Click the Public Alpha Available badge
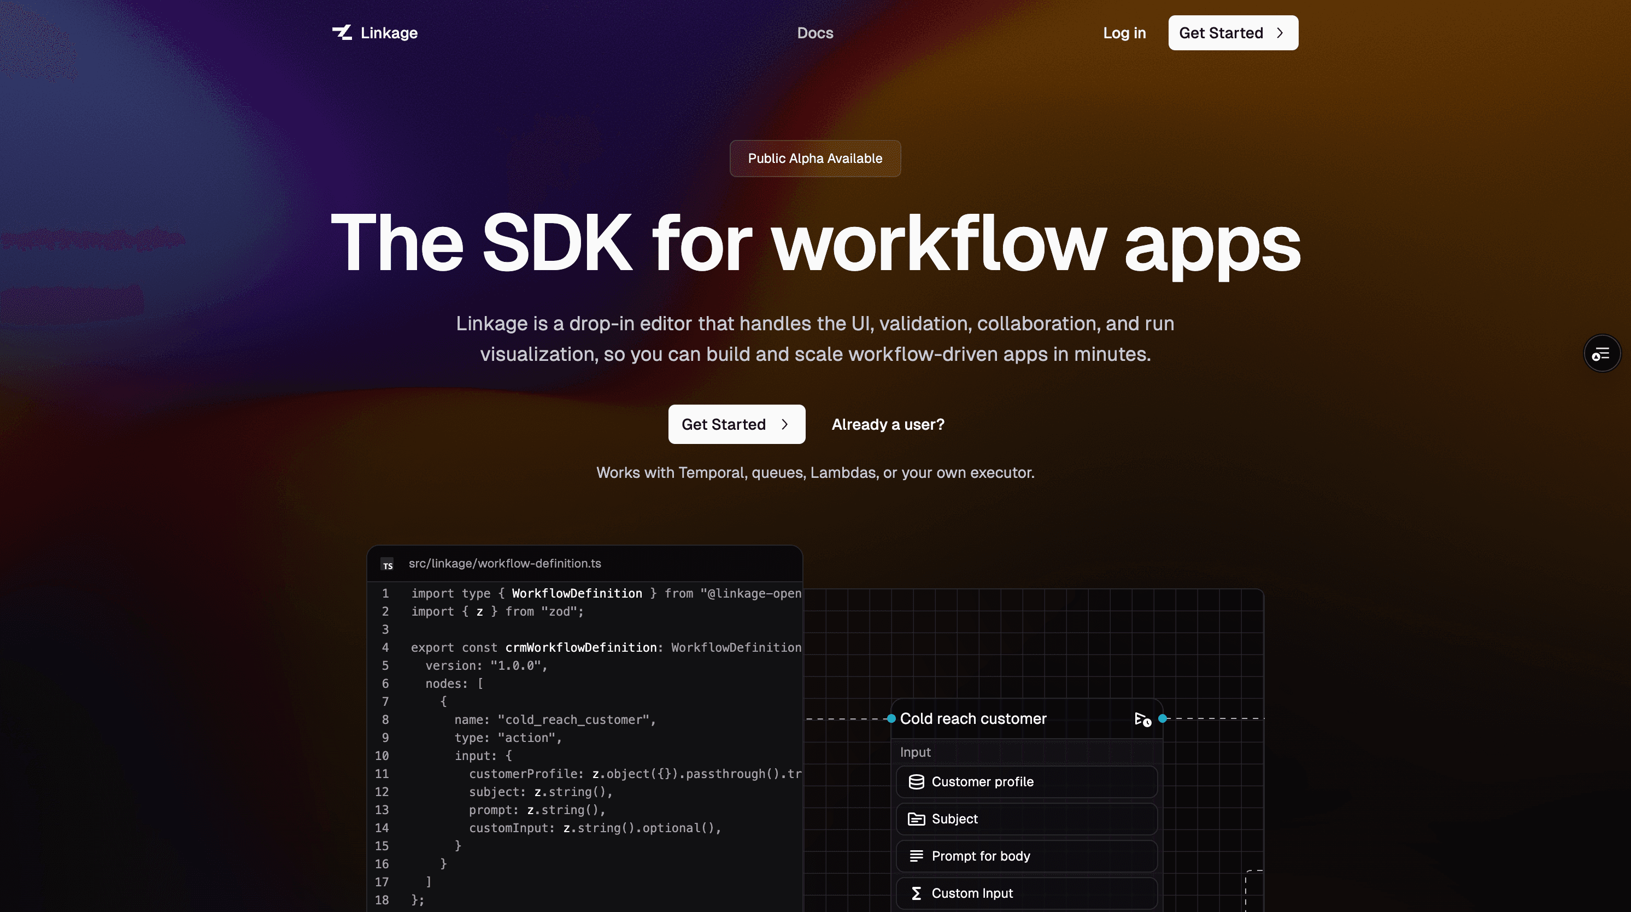Screen dimensions: 1631x912 point(815,159)
